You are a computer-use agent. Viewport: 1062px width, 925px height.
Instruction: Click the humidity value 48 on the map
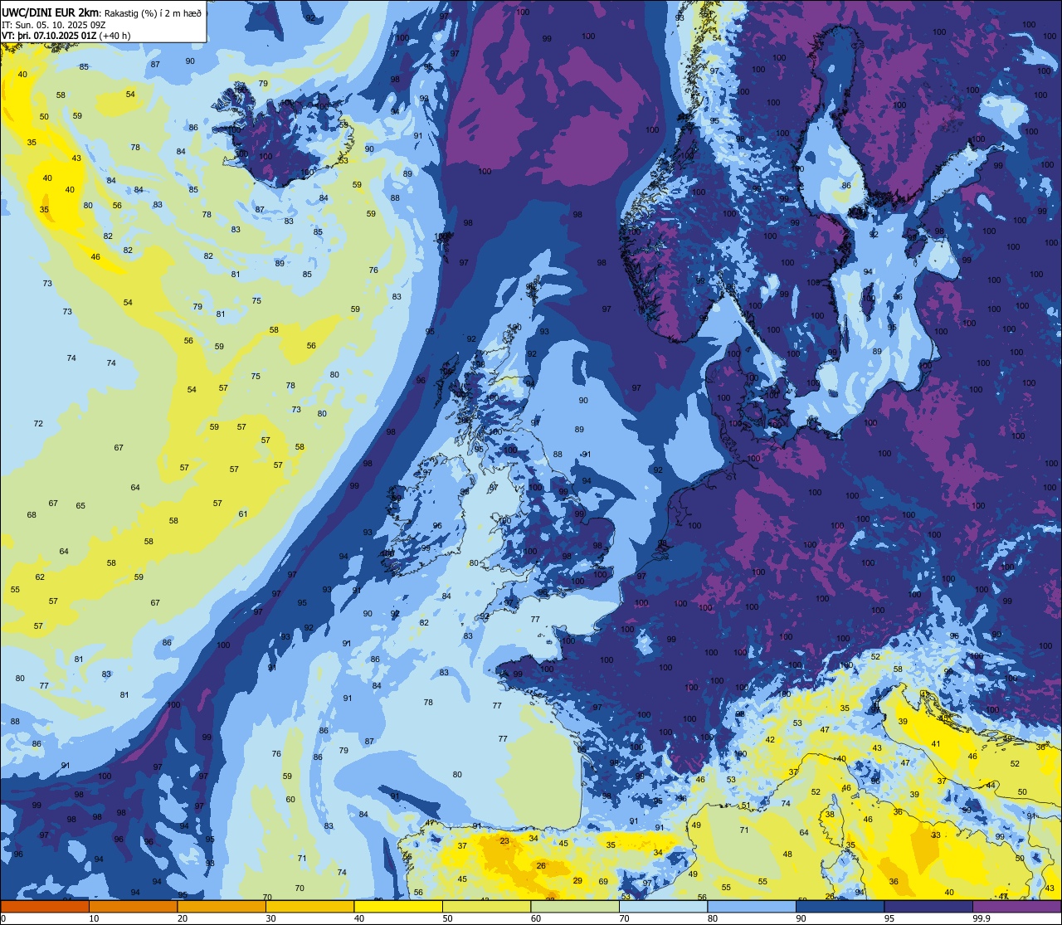tap(787, 854)
